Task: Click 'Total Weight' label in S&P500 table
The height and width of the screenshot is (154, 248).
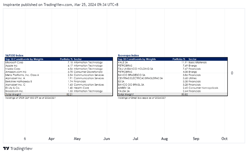Action: click(x=13, y=94)
